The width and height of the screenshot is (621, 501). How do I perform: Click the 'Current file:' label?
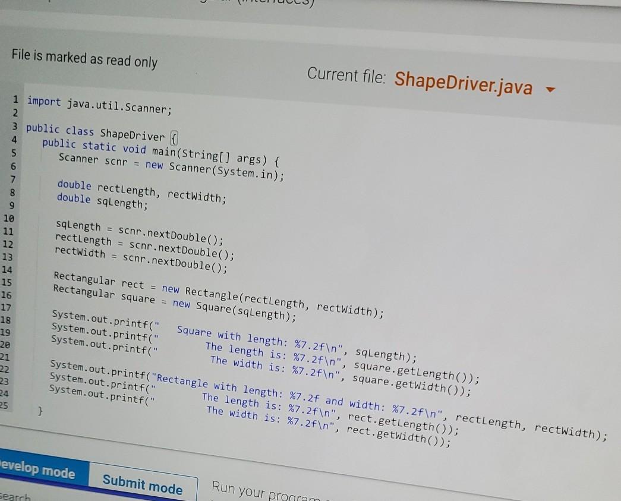(346, 75)
